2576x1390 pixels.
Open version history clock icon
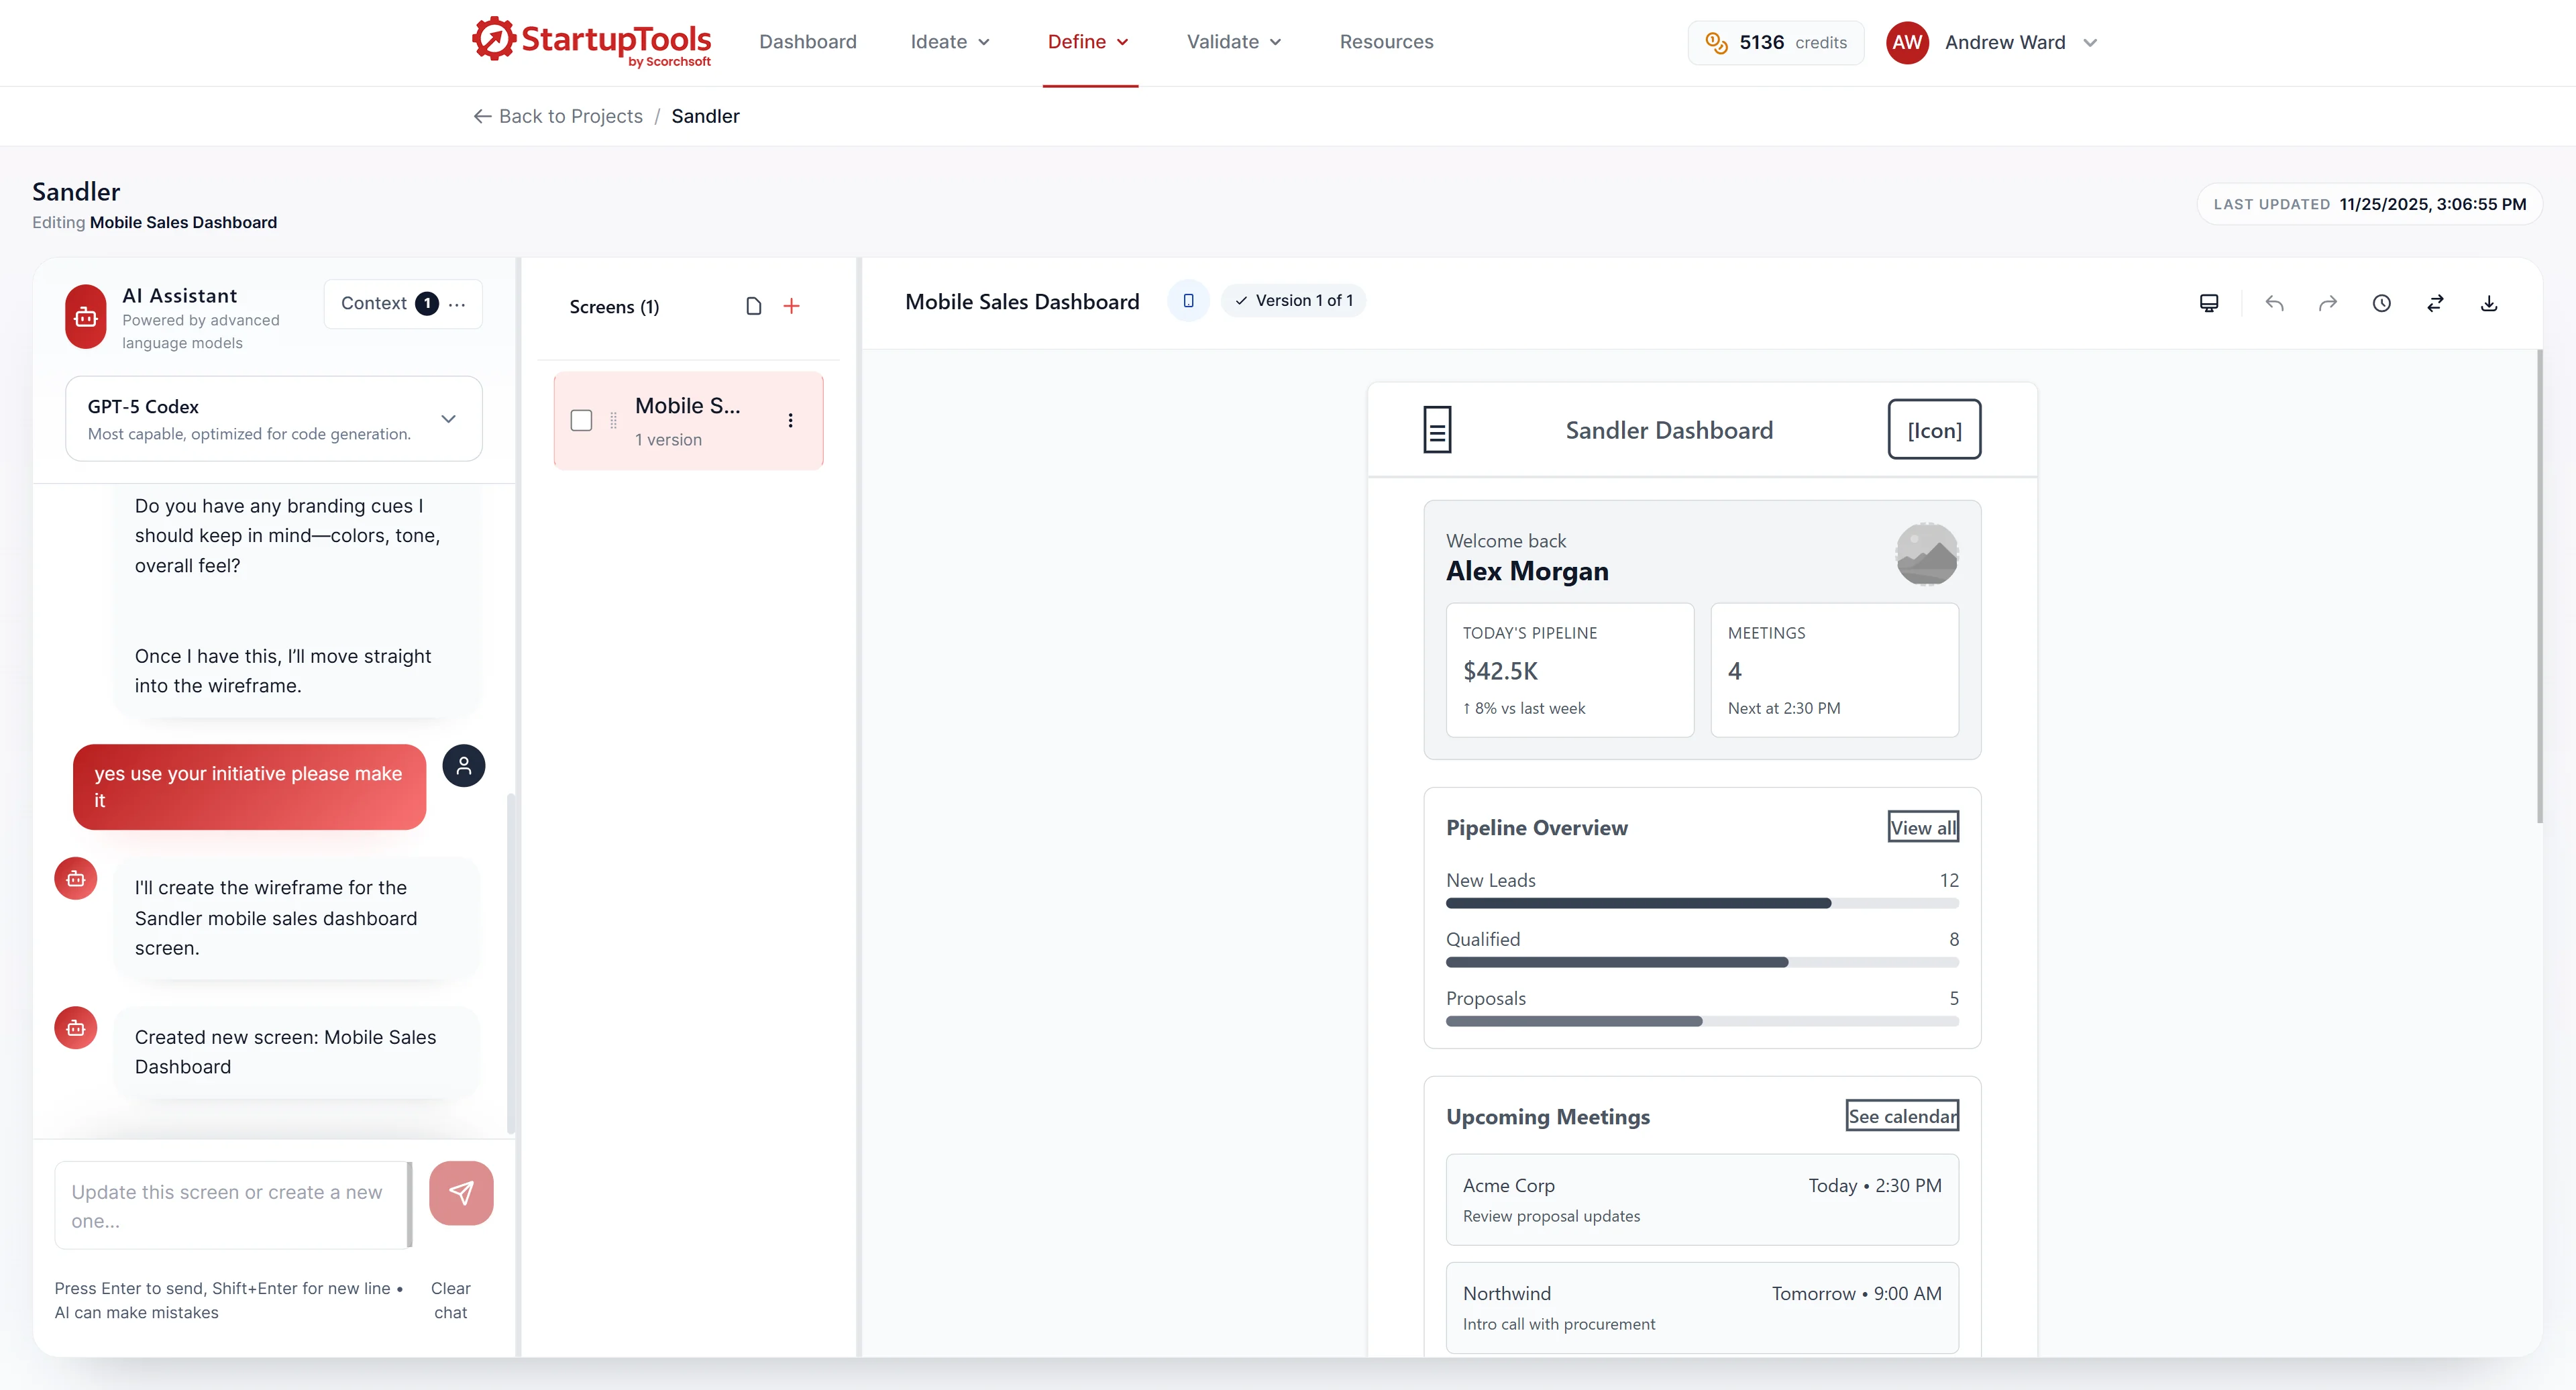[2382, 304]
